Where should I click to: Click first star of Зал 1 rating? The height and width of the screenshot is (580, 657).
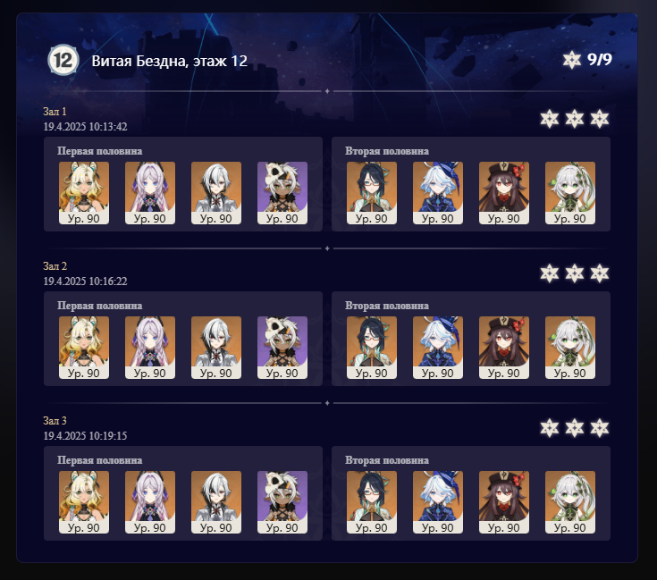click(550, 119)
